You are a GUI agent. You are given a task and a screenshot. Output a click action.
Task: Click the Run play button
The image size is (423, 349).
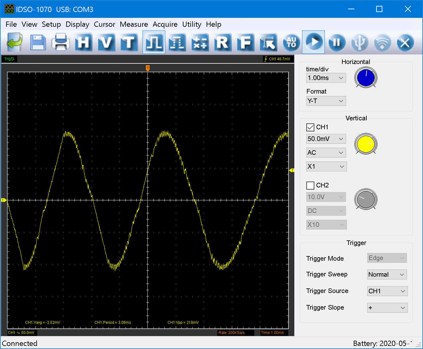click(x=313, y=42)
